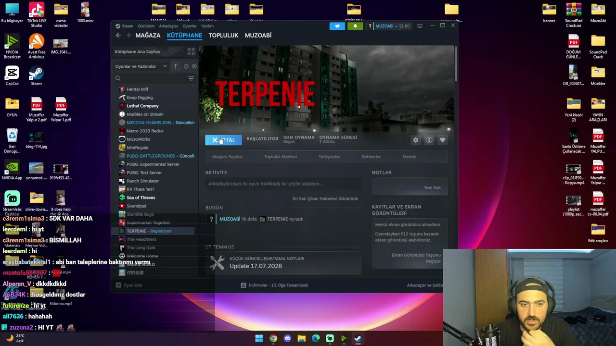This screenshot has width=616, height=346.
Task: Add TERPENIE to favorites with heart icon
Action: [443, 140]
